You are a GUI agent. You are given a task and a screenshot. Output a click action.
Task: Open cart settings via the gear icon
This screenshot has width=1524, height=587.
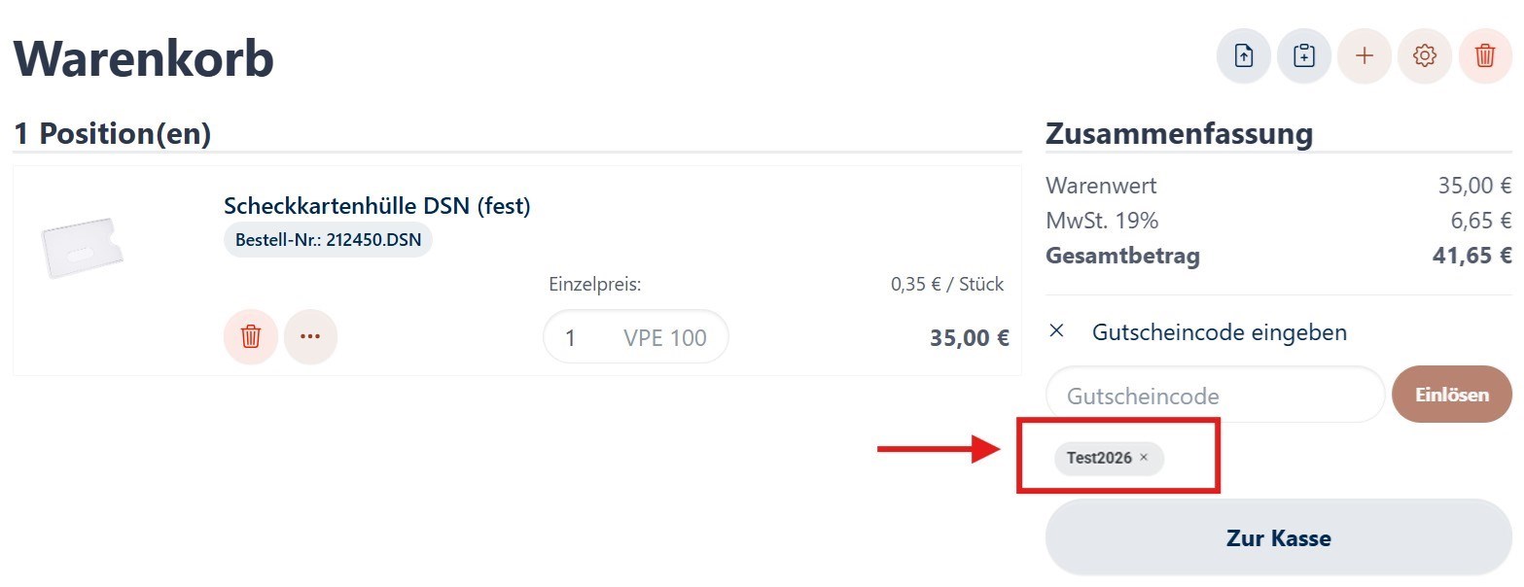point(1424,55)
